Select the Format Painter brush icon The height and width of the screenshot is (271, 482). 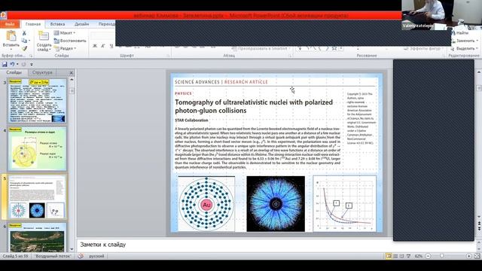24,48
